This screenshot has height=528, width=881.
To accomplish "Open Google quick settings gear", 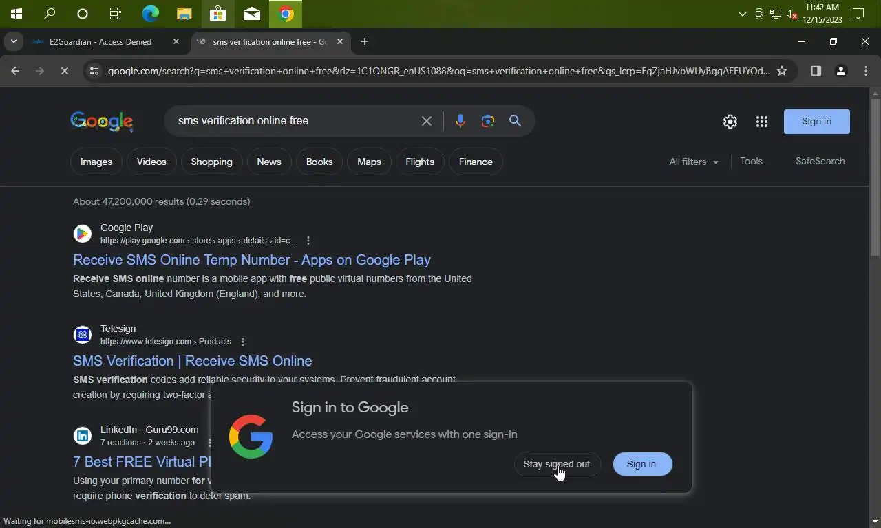I will pos(730,122).
